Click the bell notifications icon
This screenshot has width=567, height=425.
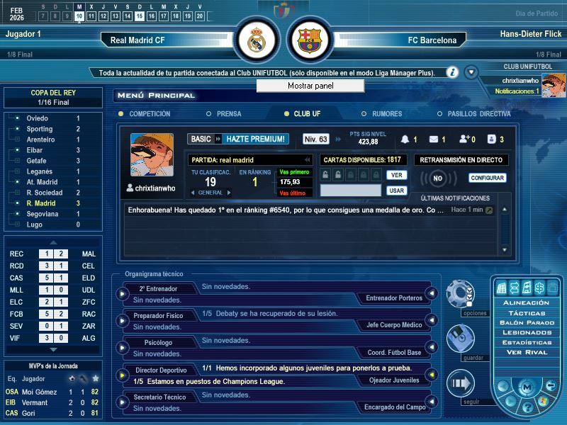pyautogui.click(x=405, y=140)
